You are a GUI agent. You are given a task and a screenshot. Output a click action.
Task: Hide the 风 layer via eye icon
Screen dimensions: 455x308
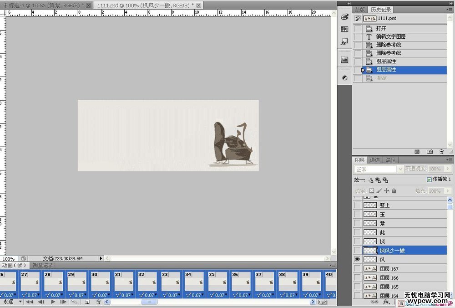[x=357, y=259]
